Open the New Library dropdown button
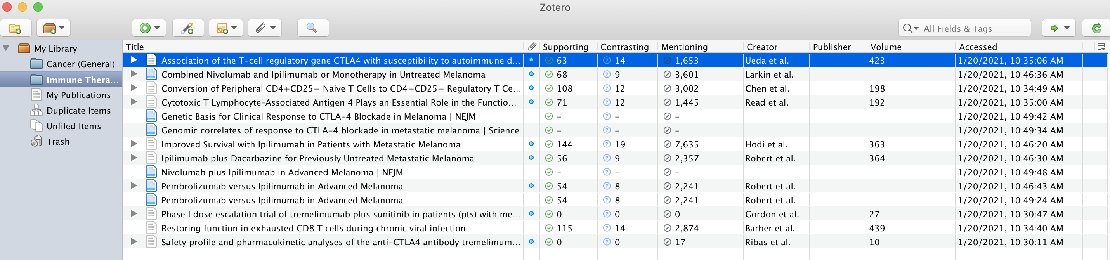1110x260 pixels. [x=54, y=28]
